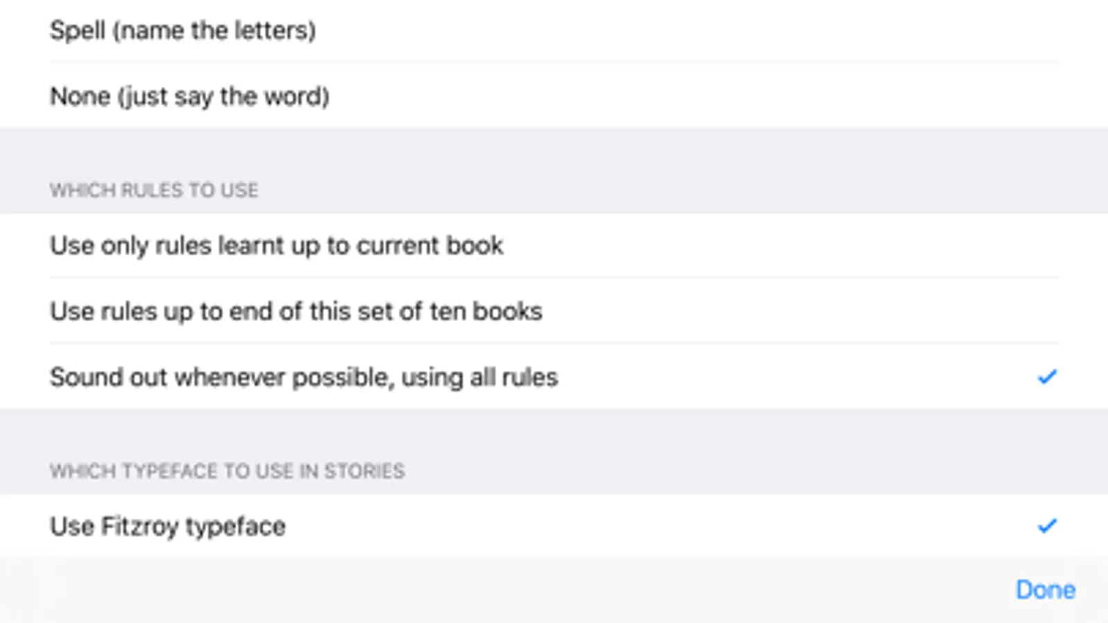Click the blue checkmark beside Fitzroy typeface
The image size is (1108, 623).
click(1046, 526)
